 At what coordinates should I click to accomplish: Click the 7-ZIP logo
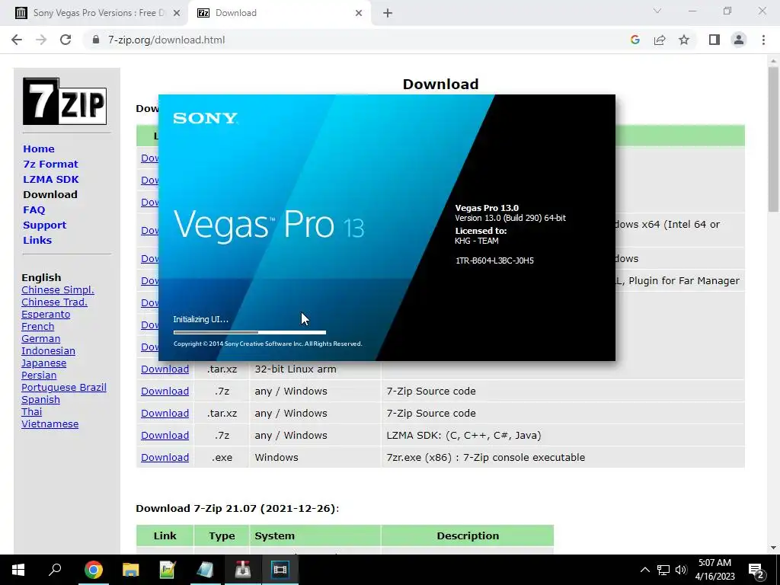[65, 101]
